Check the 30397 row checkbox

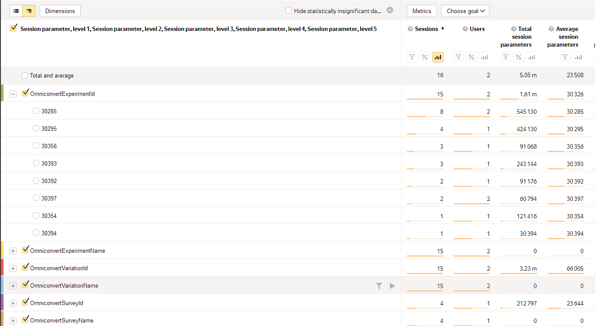click(36, 198)
